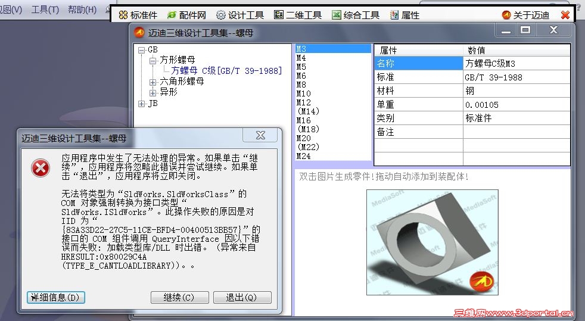Maximize the 螺母 tool window
This screenshot has width=585, height=321.
point(525,30)
